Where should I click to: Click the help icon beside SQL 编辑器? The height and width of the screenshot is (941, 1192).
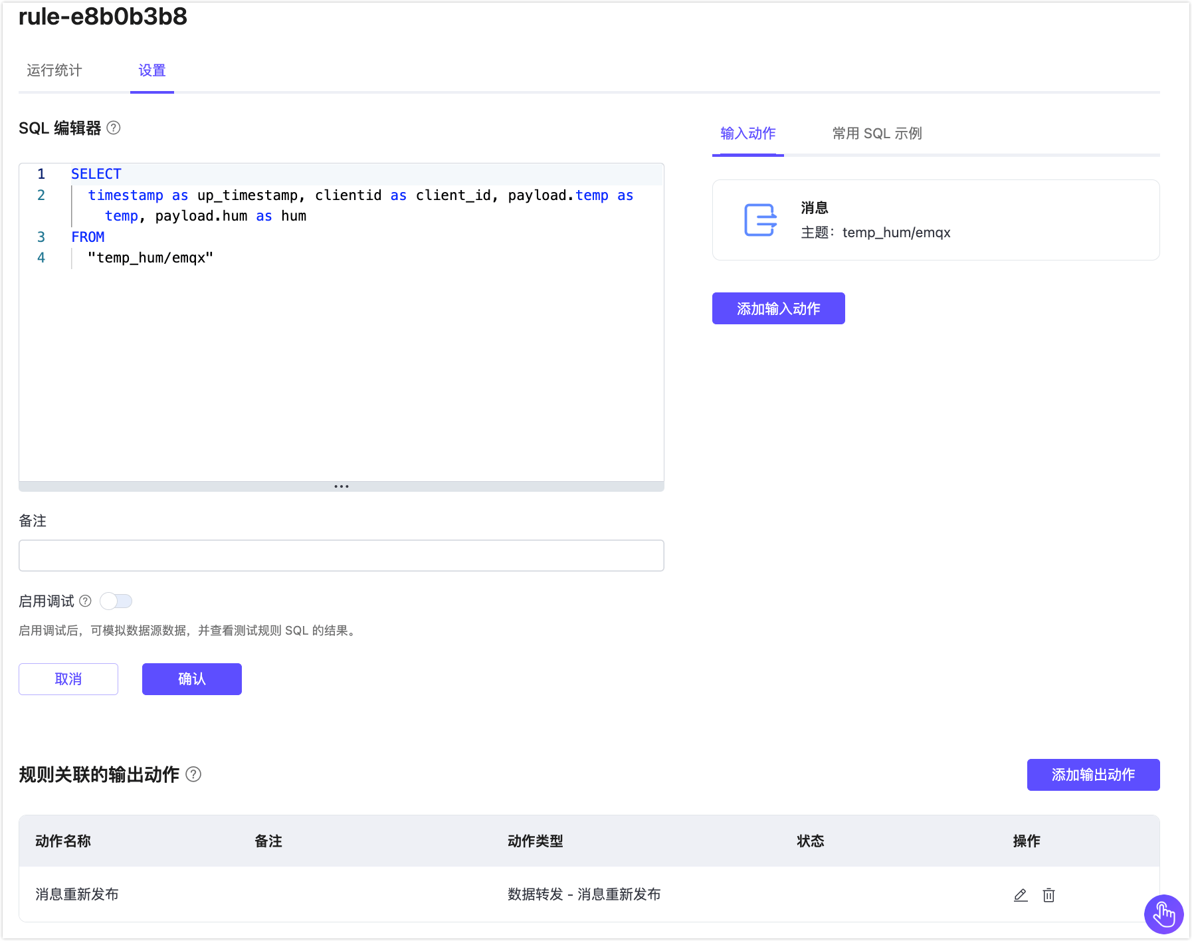pyautogui.click(x=114, y=128)
